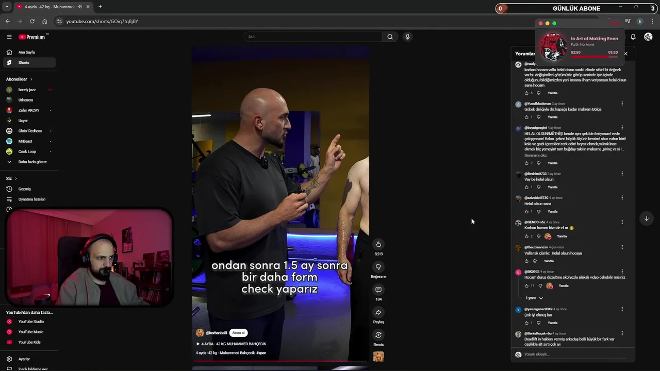This screenshot has width=660, height=371.
Task: Open comments via the 184 comments icon
Action: (x=378, y=290)
